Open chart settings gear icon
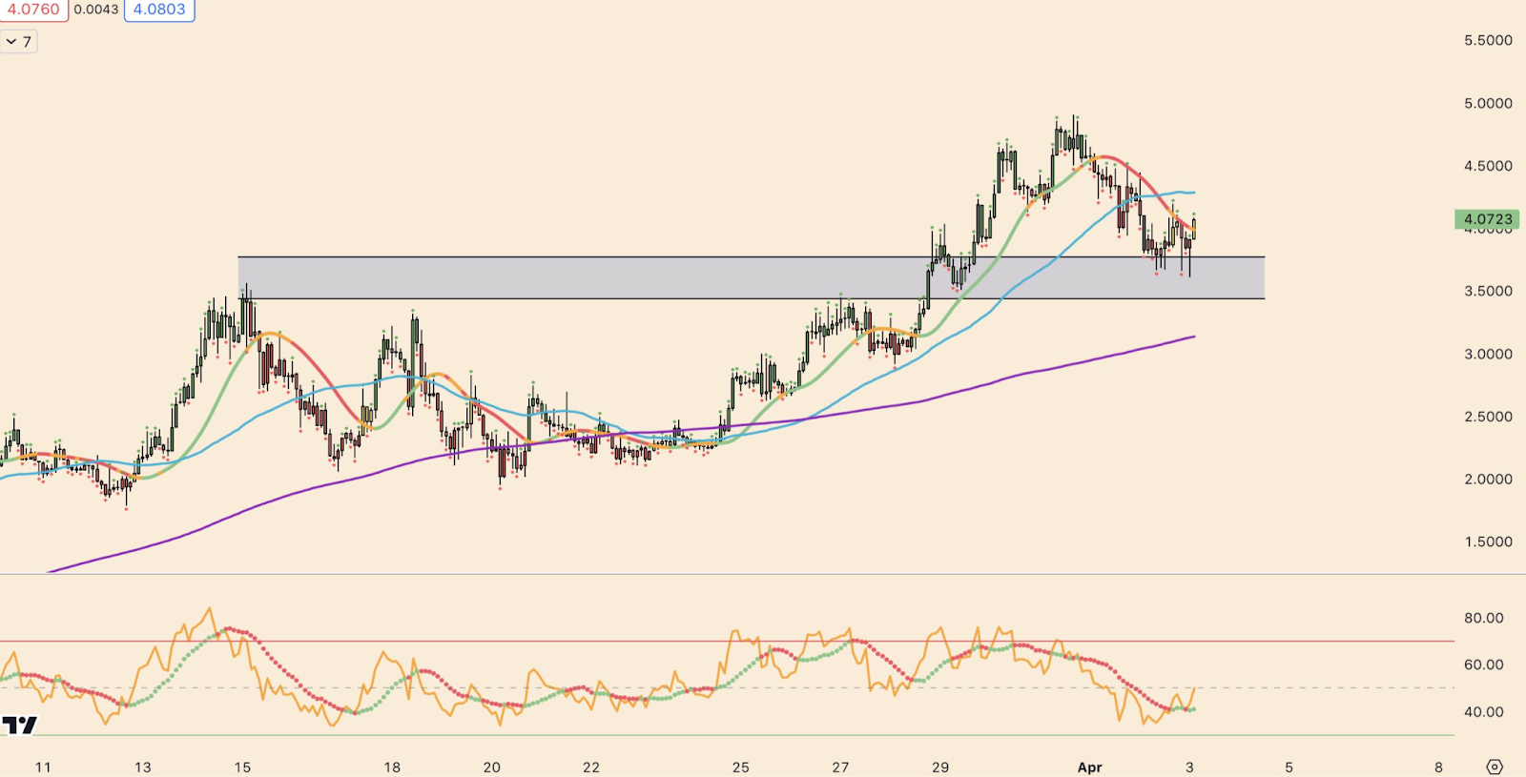This screenshot has height=777, width=1526. click(x=1495, y=767)
